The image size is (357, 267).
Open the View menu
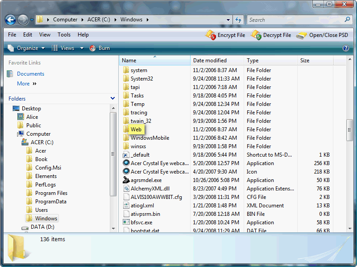[x=45, y=35]
